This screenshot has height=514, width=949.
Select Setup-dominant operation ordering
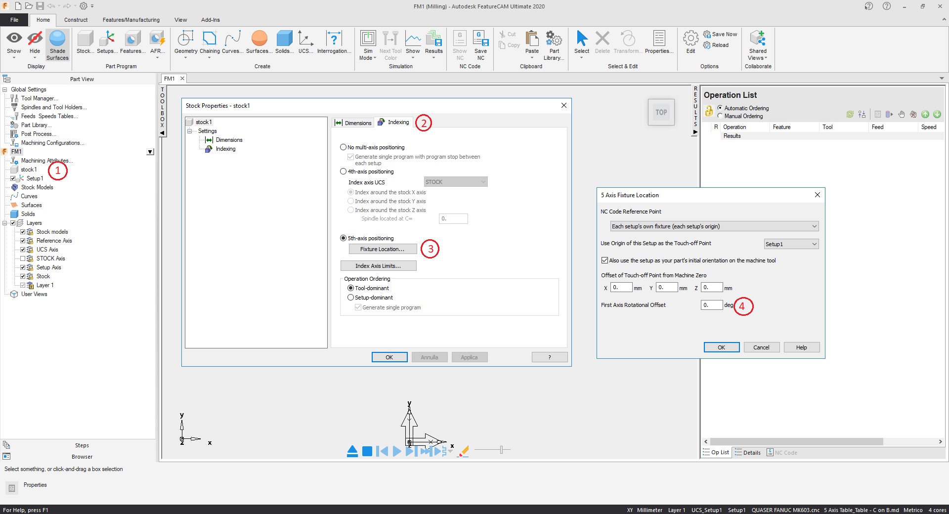click(x=350, y=298)
